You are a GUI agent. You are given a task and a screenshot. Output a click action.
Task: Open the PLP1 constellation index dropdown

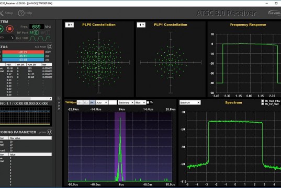[x=141, y=25]
